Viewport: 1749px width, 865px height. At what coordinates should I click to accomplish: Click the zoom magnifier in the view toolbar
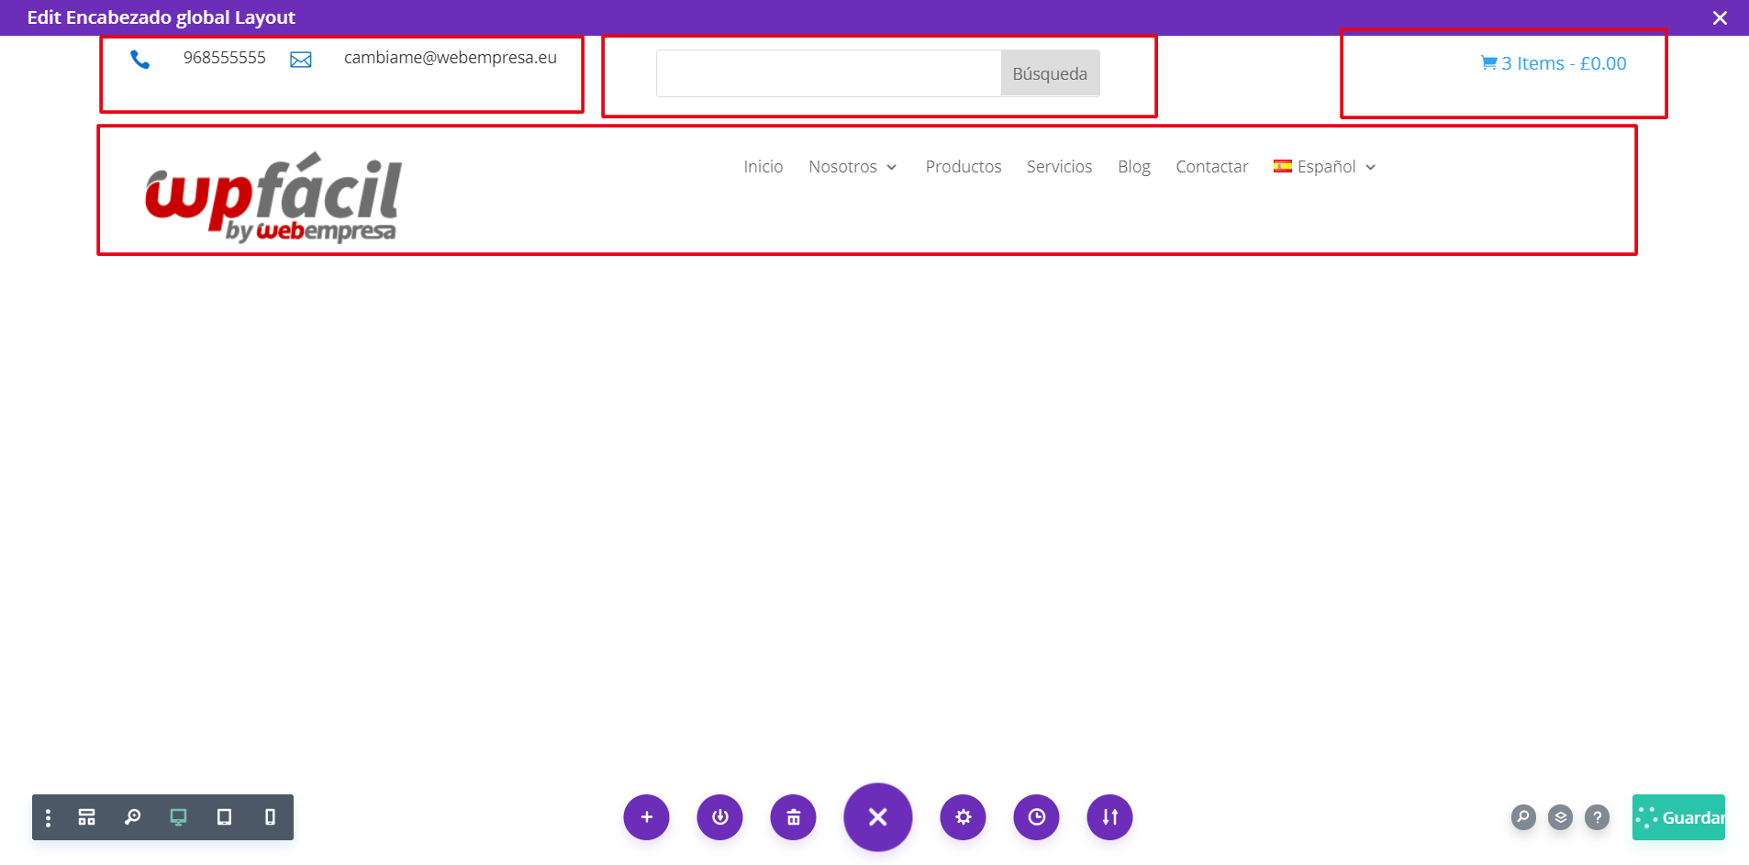tap(133, 817)
